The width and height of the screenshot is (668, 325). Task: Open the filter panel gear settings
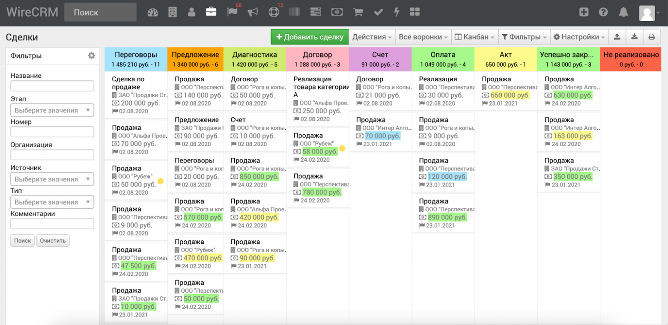tap(91, 56)
